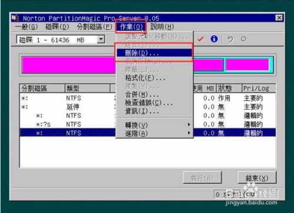Click the 執行(A) apply button
Image resolution: width=294 pixels, height=213 pixels.
[202, 178]
